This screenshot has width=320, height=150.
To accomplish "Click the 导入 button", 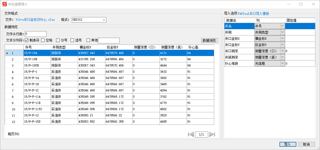I will pos(287,144).
